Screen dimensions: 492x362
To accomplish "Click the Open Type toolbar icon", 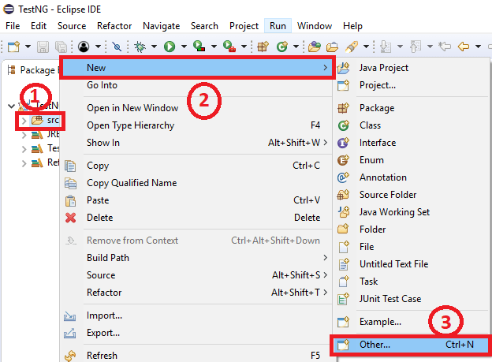I will [315, 47].
